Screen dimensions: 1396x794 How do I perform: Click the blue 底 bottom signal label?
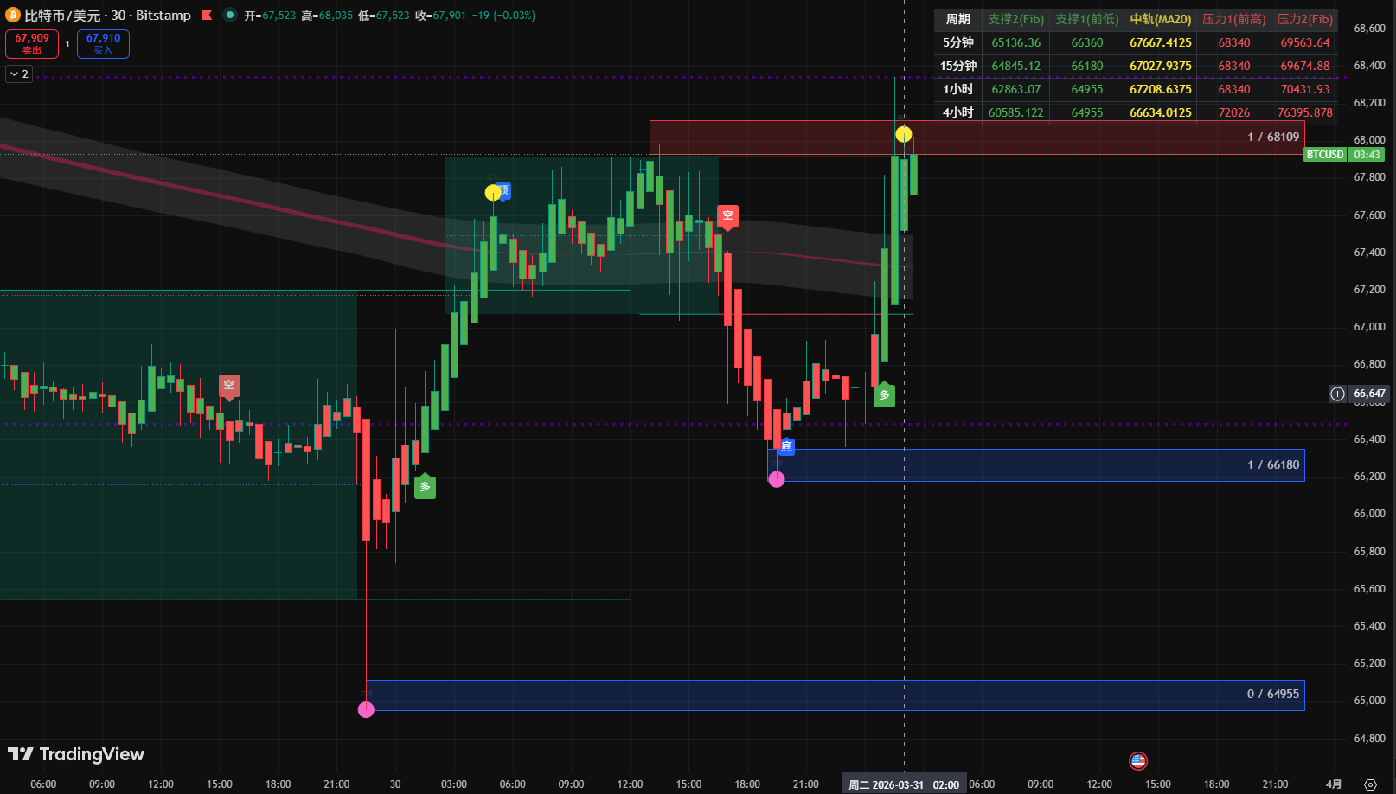pyautogui.click(x=786, y=446)
